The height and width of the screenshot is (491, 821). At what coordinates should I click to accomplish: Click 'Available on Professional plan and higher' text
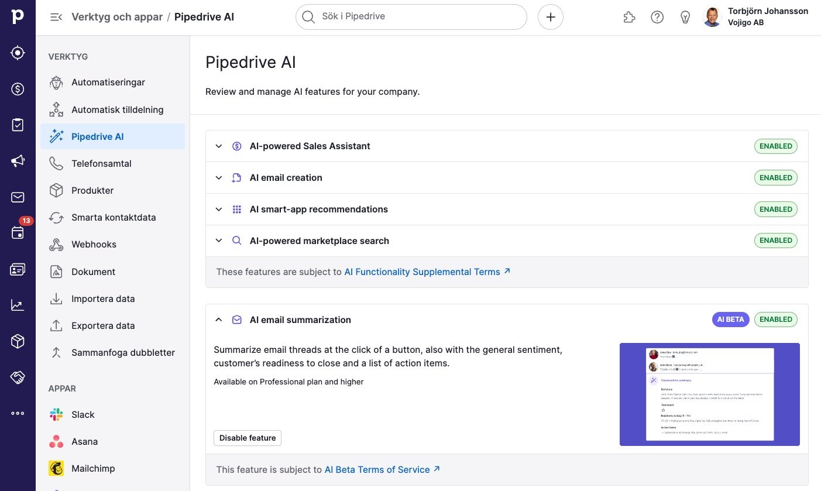point(288,382)
